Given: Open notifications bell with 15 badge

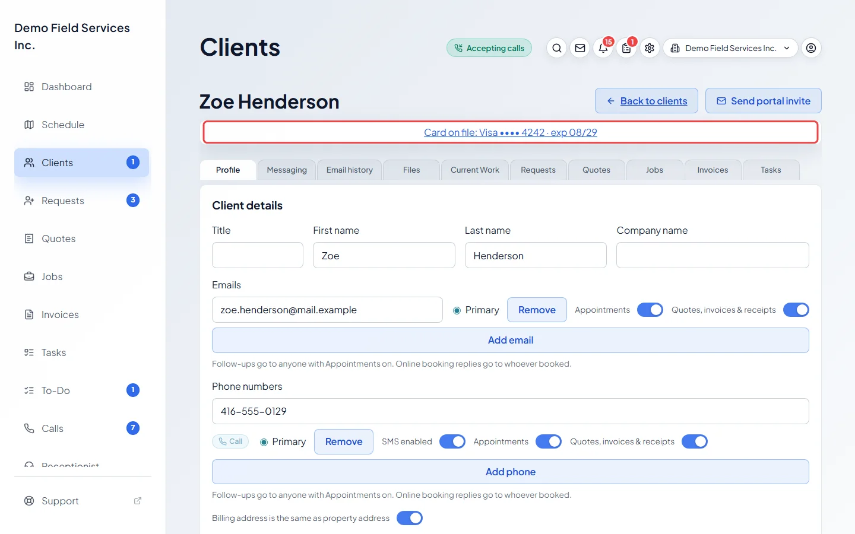Looking at the screenshot, I should click(603, 48).
